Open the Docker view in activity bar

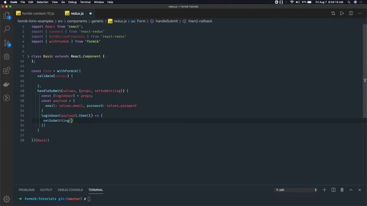point(6,84)
